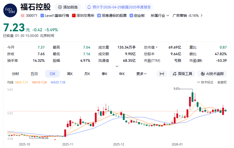Toggle 技术标注 visibility on chart
The image size is (234, 148).
(x=205, y=82)
